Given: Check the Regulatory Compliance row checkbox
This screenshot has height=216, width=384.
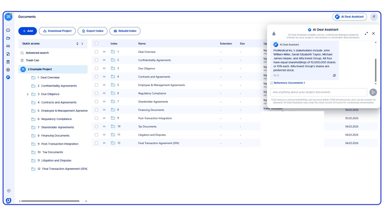Looking at the screenshot, I should 96,93.
